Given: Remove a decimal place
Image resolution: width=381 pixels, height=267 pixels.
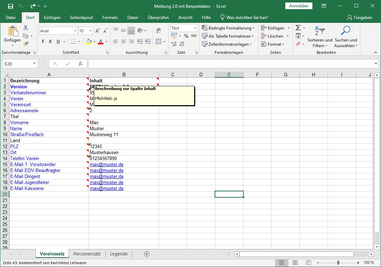Looking at the screenshot, I should tap(182, 44).
